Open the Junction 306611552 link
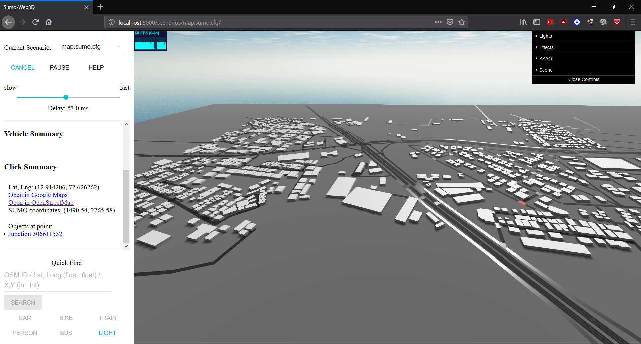This screenshot has height=344, width=641. [35, 234]
